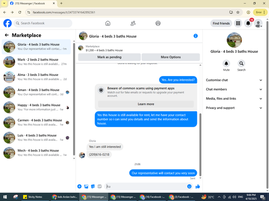Click Learn more about scams
This screenshot has width=269, height=201.
pos(146,104)
